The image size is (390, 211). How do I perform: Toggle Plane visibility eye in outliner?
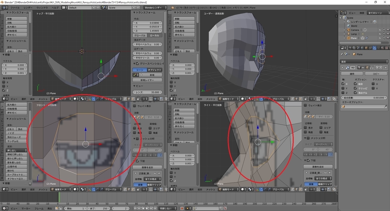tap(380, 38)
